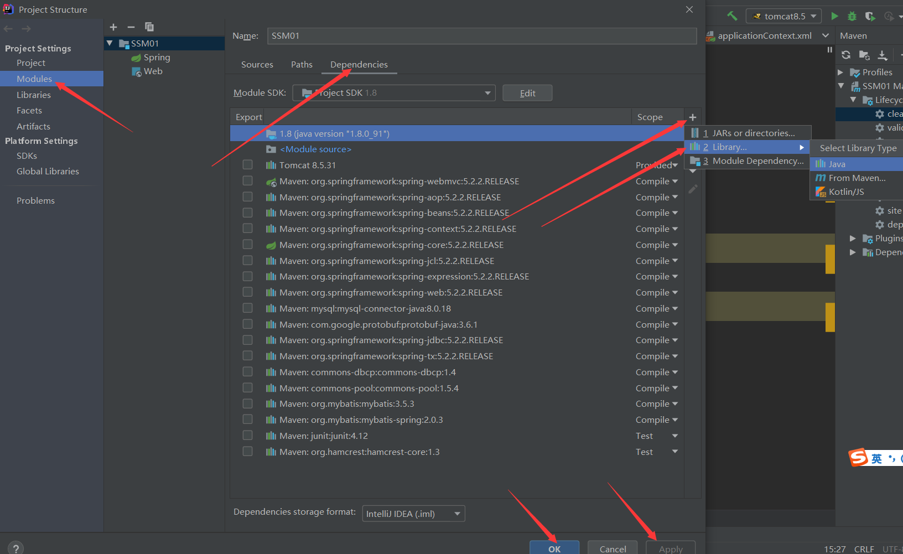Toggle export checkbox for junit:4.12

[x=247, y=436]
